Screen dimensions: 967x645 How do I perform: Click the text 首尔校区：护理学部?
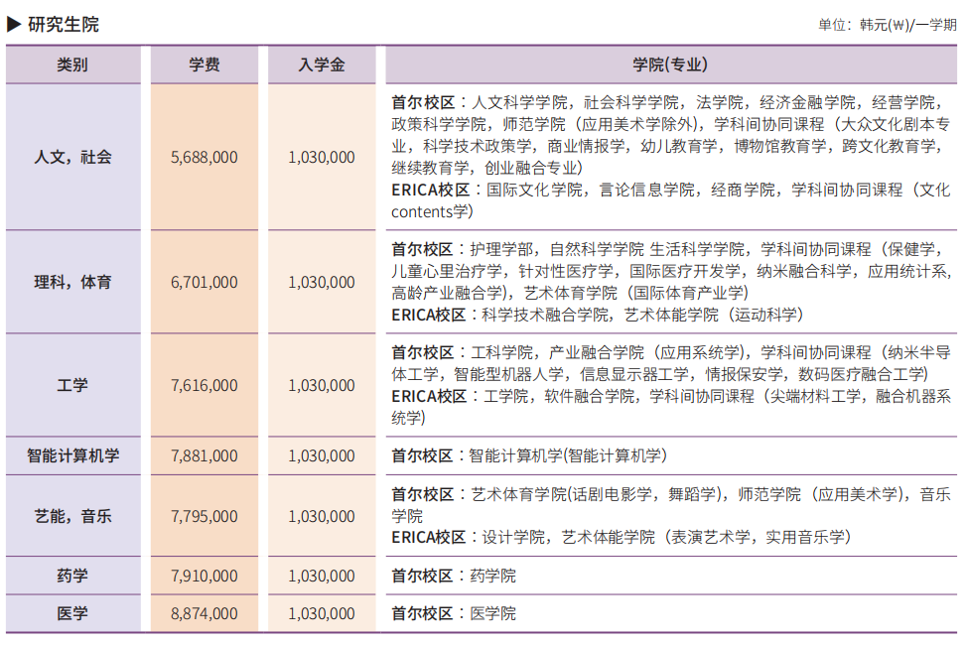463,250
